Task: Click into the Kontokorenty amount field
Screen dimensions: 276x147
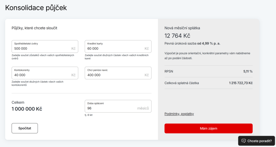Action: tap(40, 75)
